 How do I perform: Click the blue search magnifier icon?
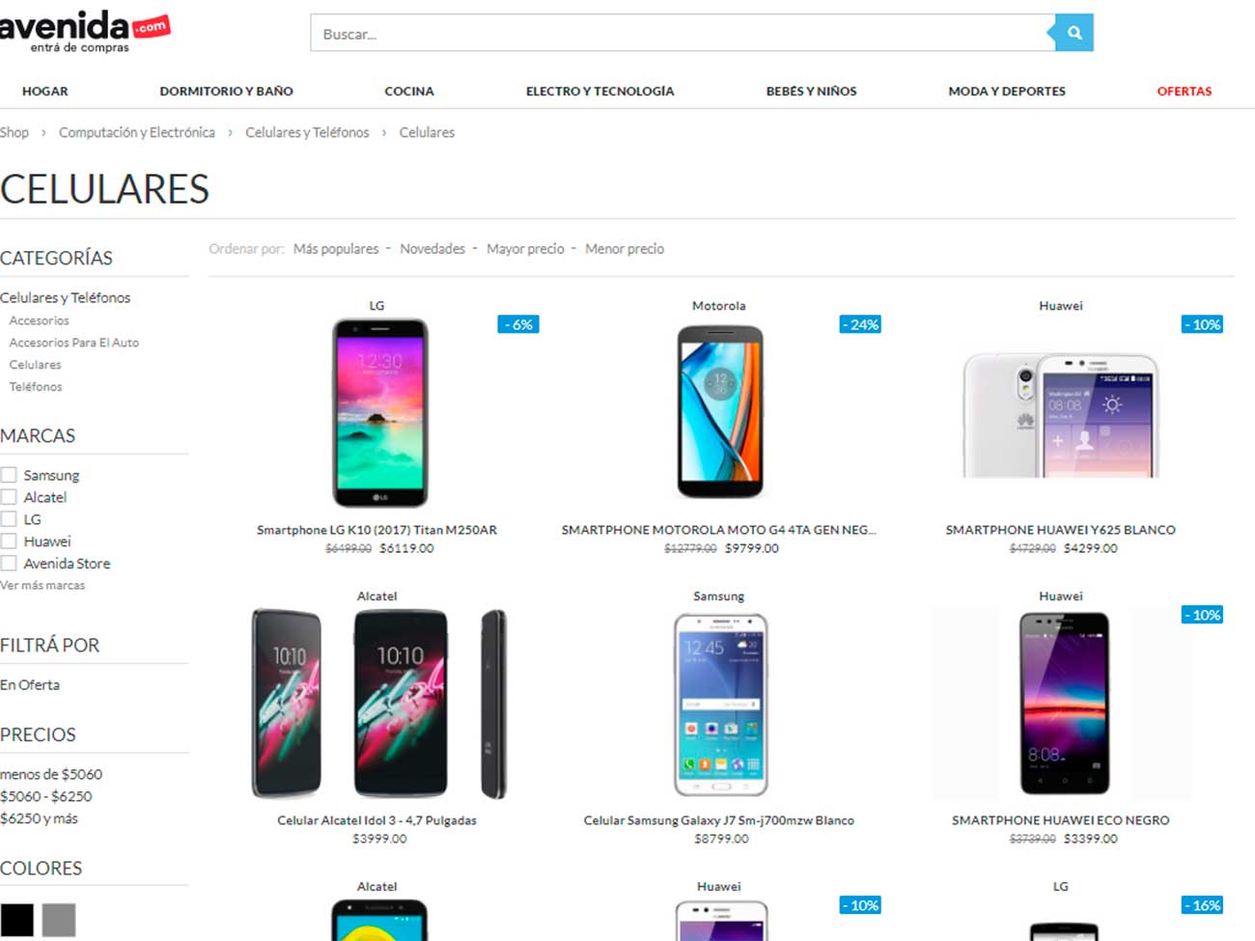click(x=1074, y=33)
